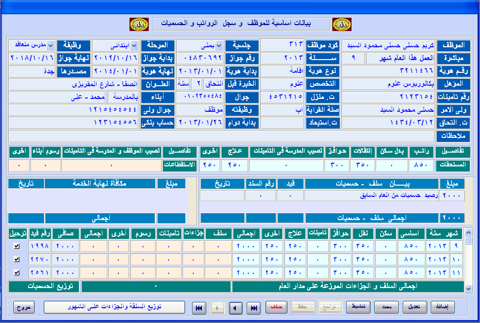
Task: Click the left-pointing single arrow record navigation button
Action: [x=235, y=308]
